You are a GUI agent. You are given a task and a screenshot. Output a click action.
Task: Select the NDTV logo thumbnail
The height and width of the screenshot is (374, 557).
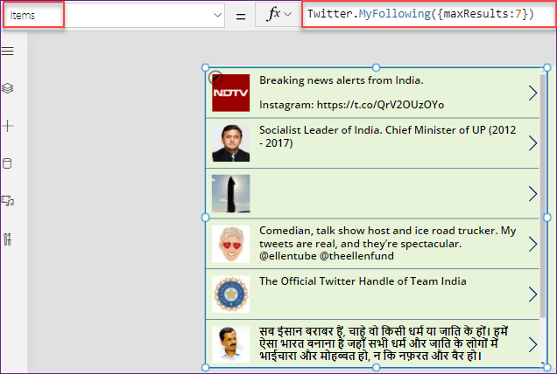pos(231,93)
